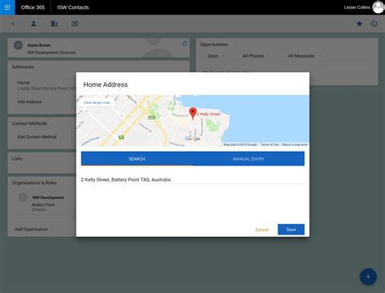385x293 pixels.
Task: Click the ISW Development organisation name
Action: point(48,197)
